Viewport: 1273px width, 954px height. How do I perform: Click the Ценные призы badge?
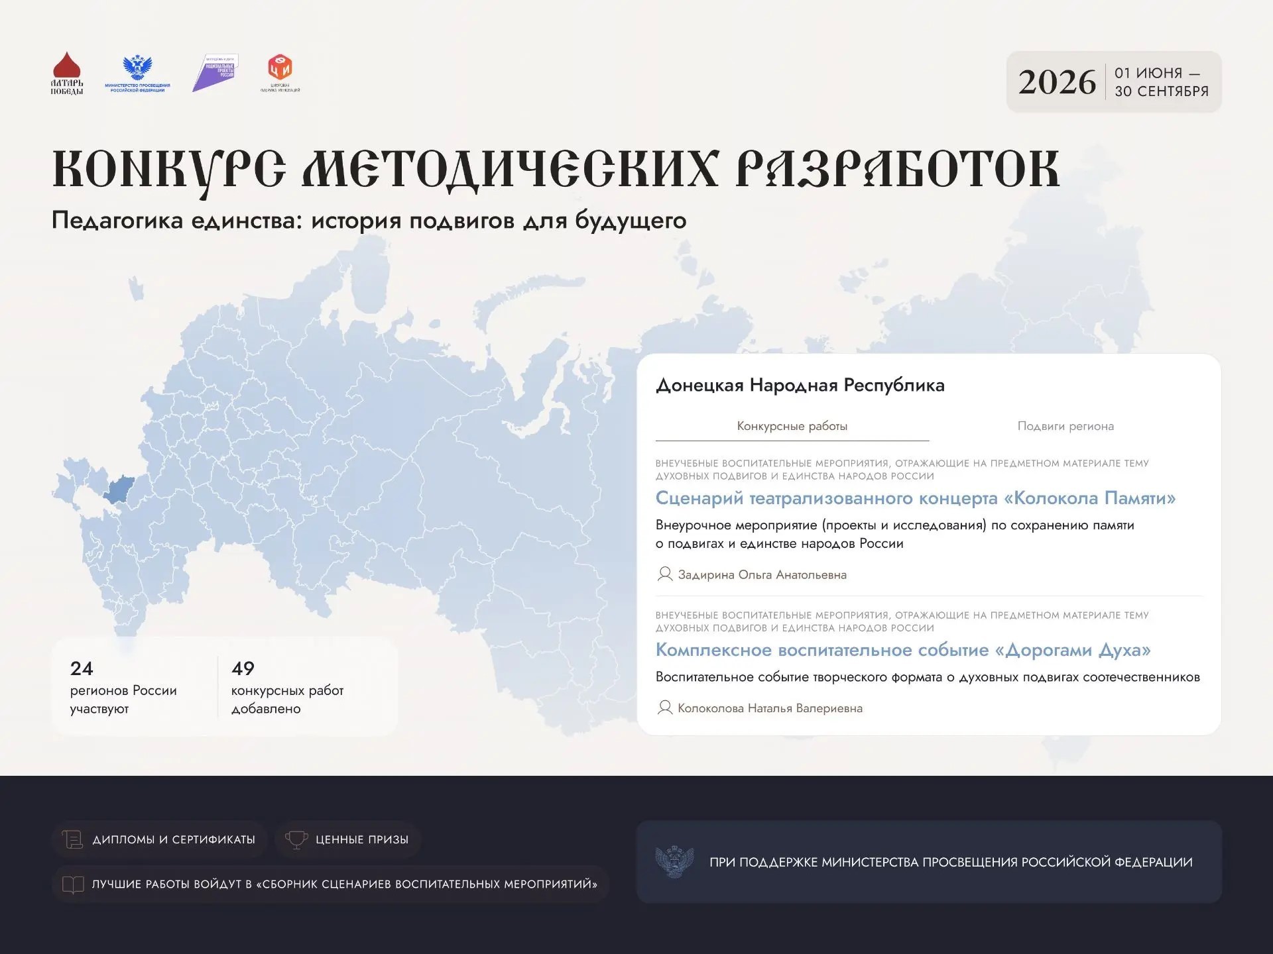(x=347, y=839)
